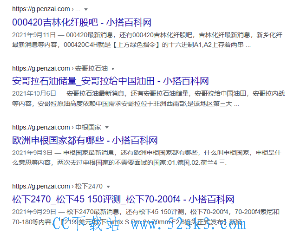Click the snippet dated 2021年9月3日

(147, 157)
